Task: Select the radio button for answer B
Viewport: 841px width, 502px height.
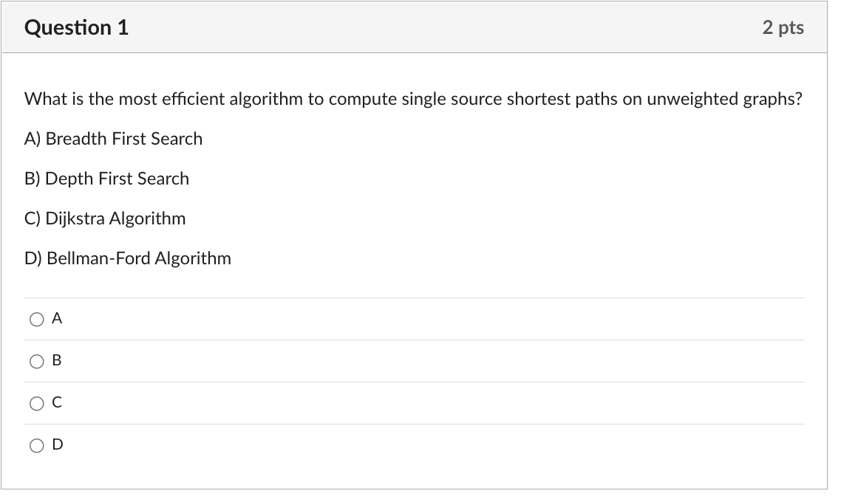Action: [x=36, y=362]
